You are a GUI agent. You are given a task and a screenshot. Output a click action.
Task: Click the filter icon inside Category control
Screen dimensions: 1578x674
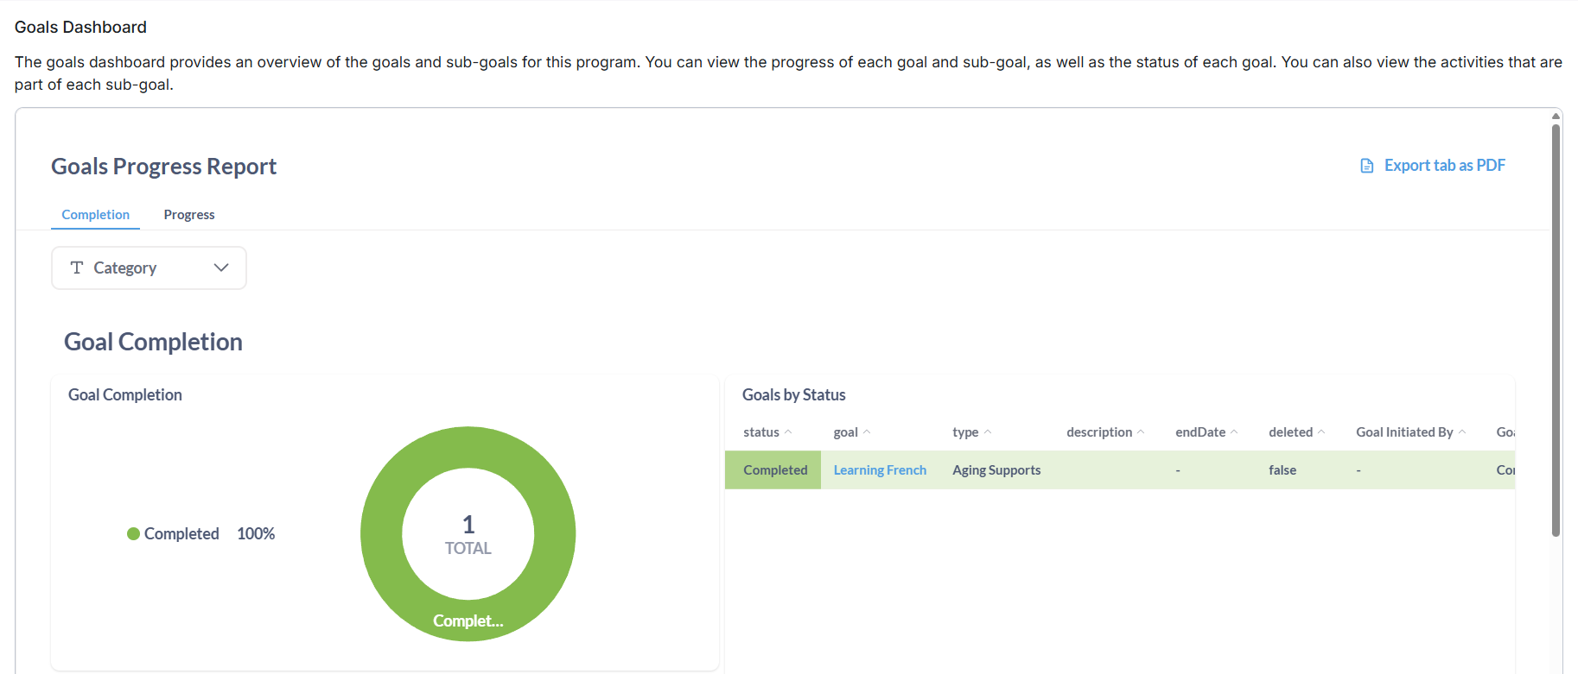77,268
